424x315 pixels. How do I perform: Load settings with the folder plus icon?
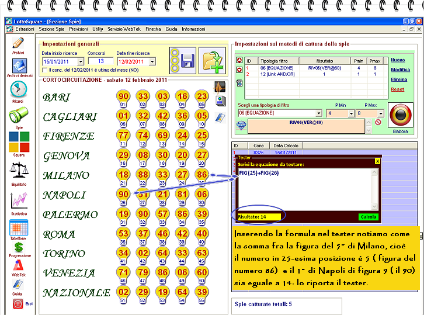click(x=212, y=60)
